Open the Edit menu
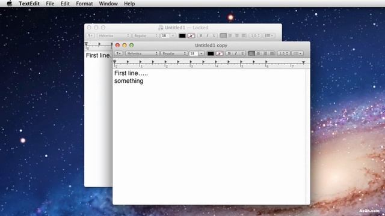 point(65,4)
